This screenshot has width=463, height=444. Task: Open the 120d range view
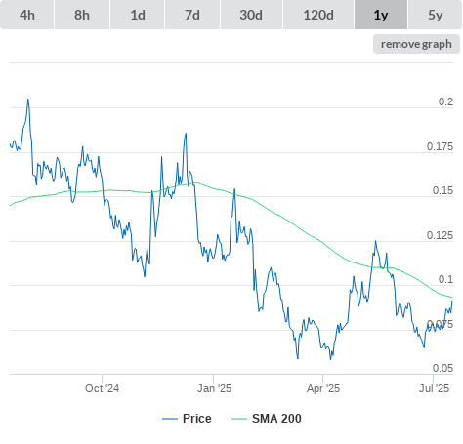(x=318, y=15)
